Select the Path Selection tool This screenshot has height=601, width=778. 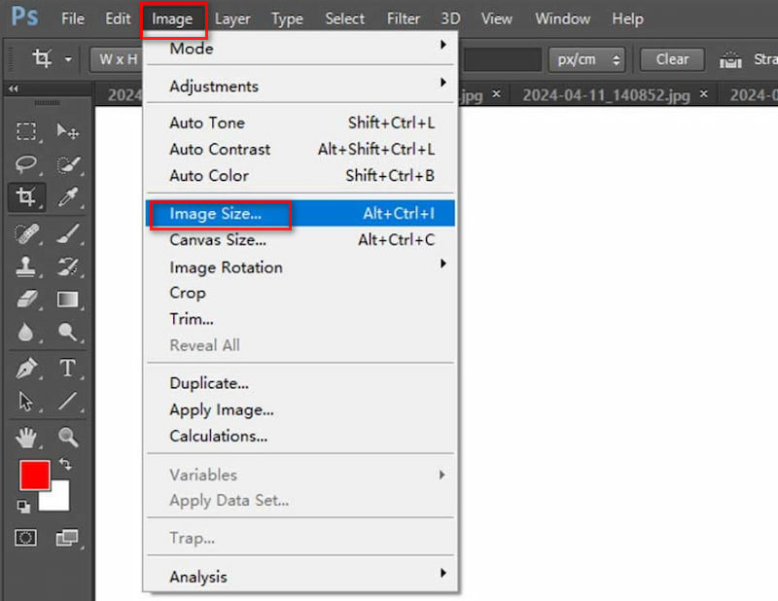26,401
